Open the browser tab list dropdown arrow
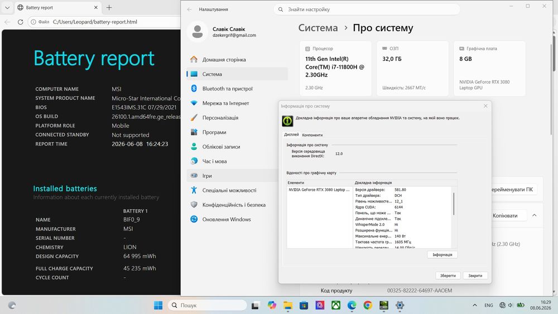558x314 pixels. click(x=7, y=7)
